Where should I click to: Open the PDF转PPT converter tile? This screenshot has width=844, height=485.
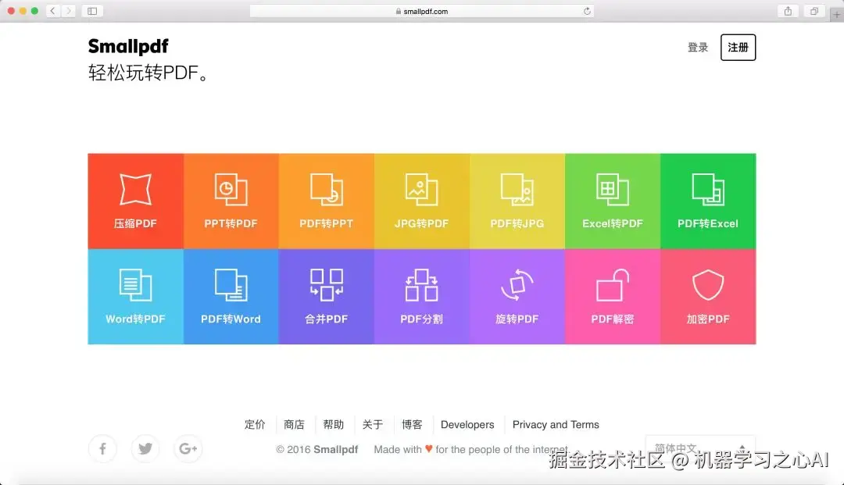326,201
